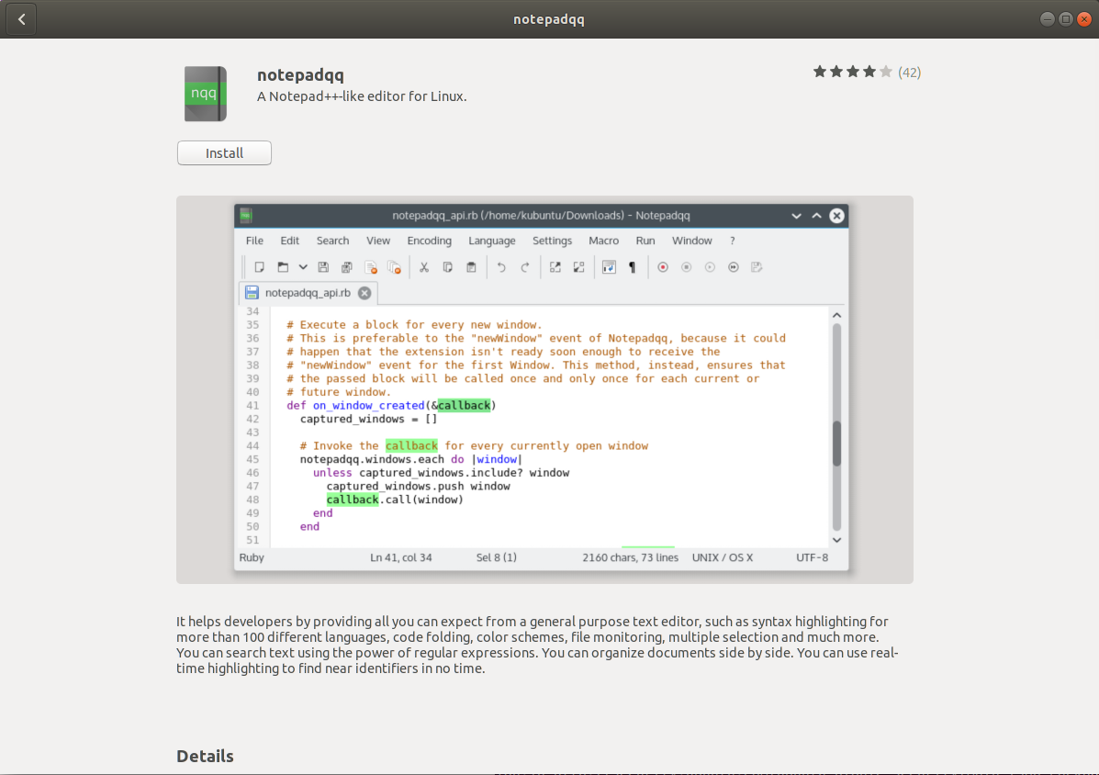This screenshot has width=1099, height=775.
Task: Click the editor vertical scrollbar thumb
Action: point(836,443)
